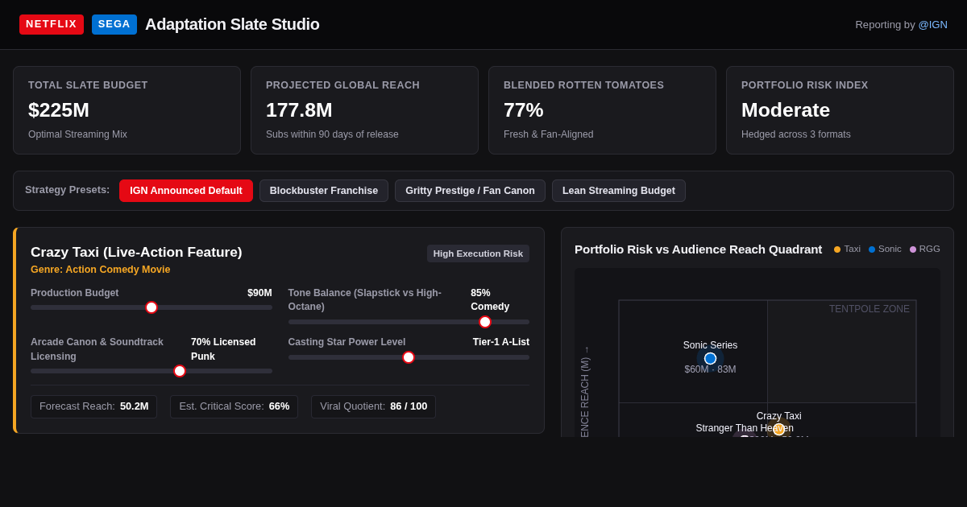Click the Projected Global Reach 177.8M value
This screenshot has height=507, width=967.
(299, 110)
